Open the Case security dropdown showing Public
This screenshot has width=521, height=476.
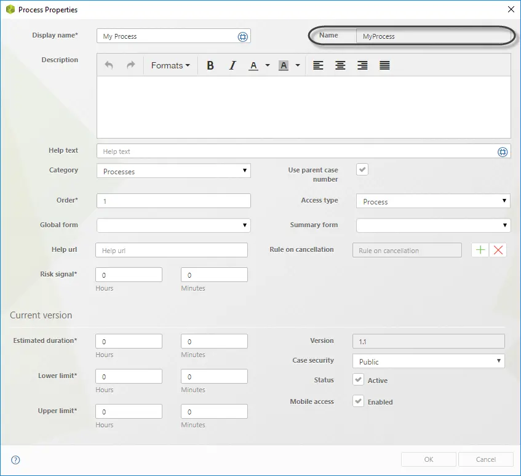pyautogui.click(x=428, y=361)
